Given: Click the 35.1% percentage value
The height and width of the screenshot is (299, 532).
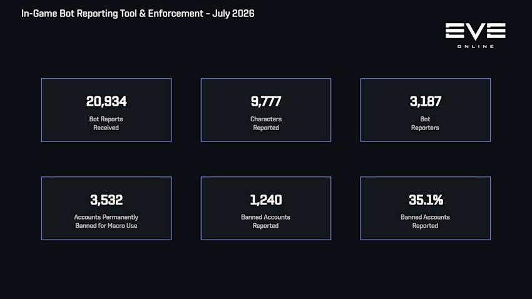Looking at the screenshot, I should [426, 200].
